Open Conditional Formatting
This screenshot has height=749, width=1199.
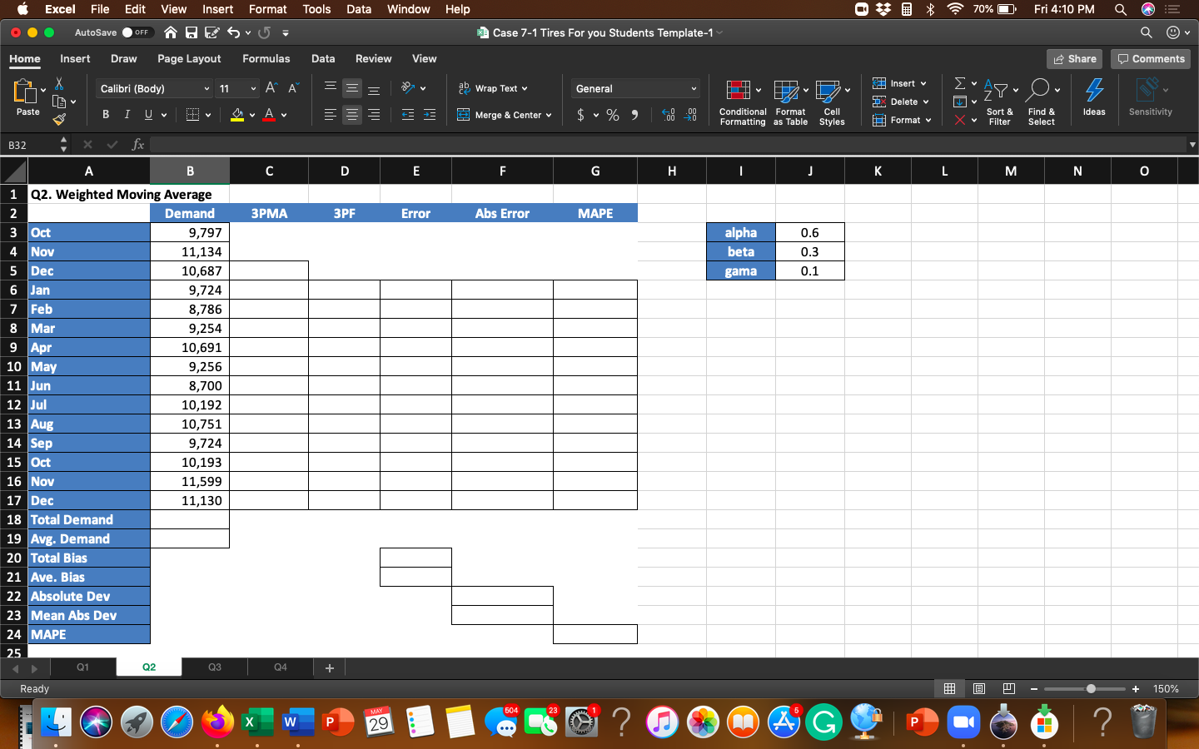pos(742,102)
